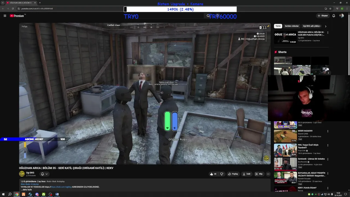The height and width of the screenshot is (197, 350).
Task: Open Chrome three-dot menu
Action: [x=347, y=8]
